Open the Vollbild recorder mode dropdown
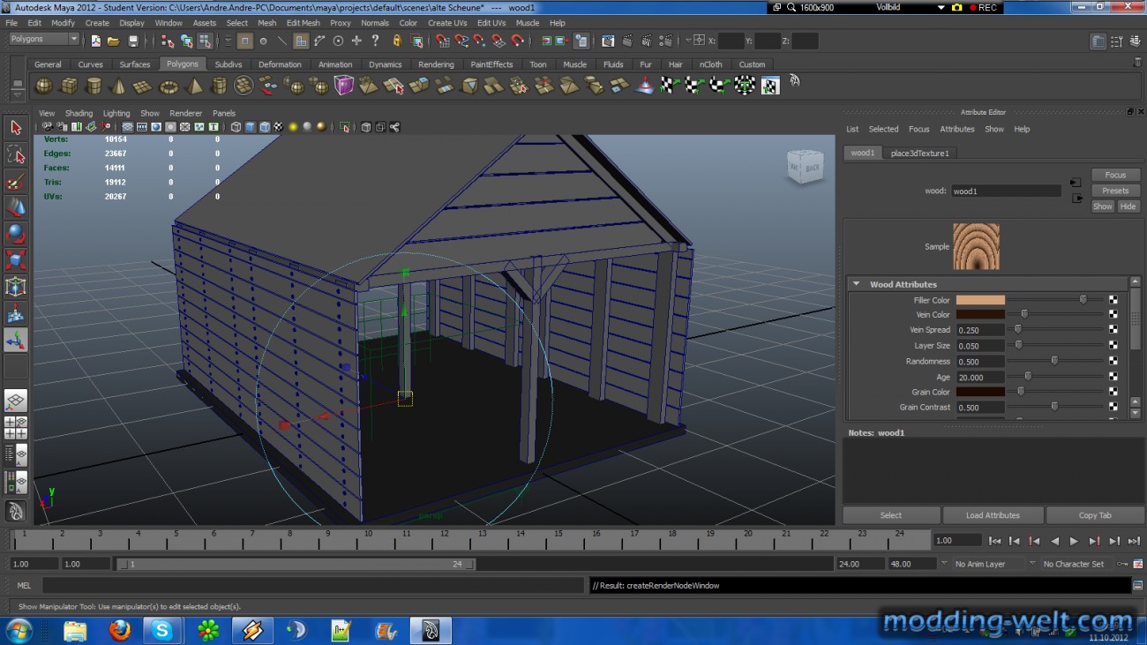 (x=941, y=7)
